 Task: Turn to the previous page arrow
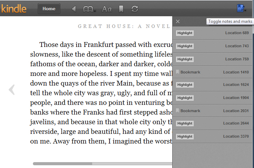point(12,90)
